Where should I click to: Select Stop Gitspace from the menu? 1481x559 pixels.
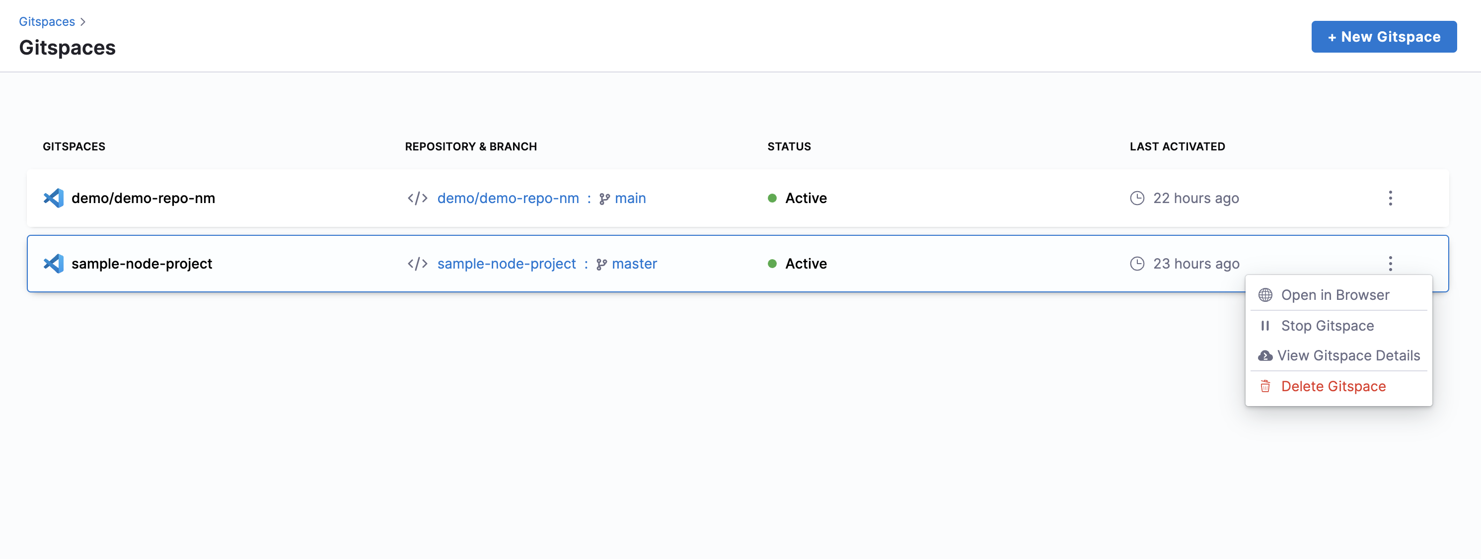pos(1327,326)
